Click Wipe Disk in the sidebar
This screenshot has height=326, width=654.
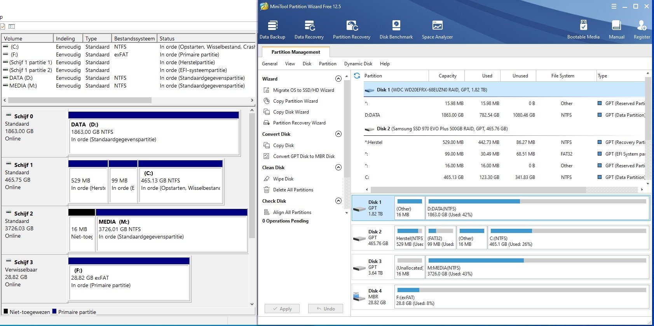[283, 179]
